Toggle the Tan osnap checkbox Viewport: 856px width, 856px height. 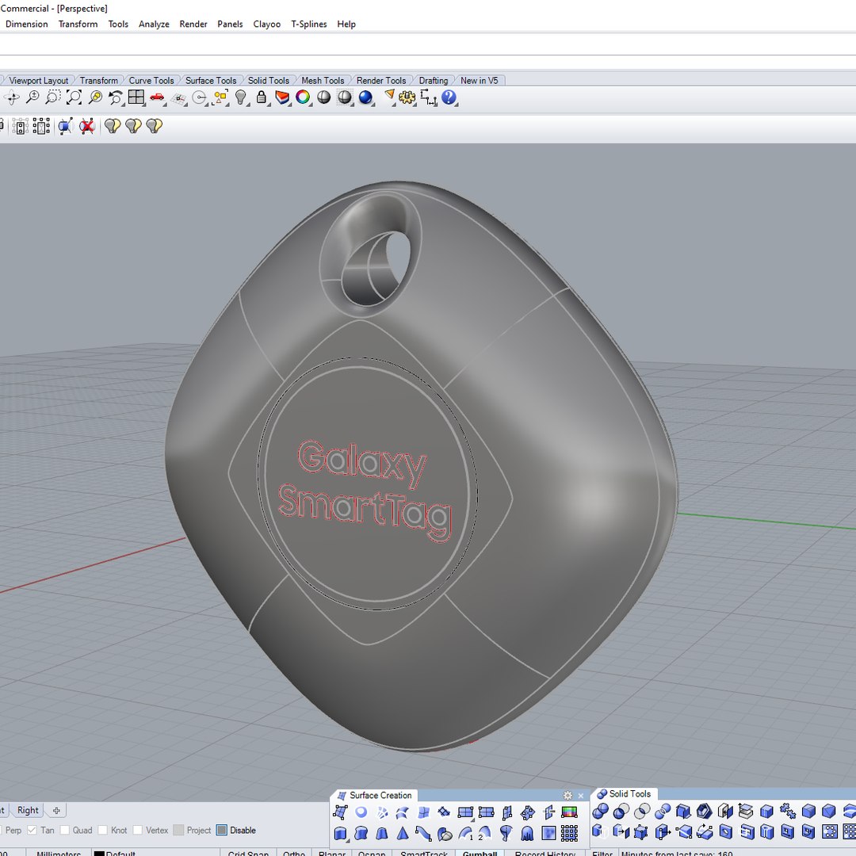click(x=32, y=831)
